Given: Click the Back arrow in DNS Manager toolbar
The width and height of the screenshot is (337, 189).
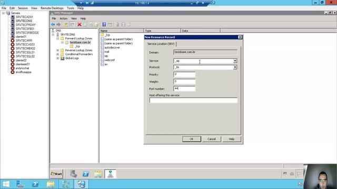Looking at the screenshot, I should tap(53, 25).
